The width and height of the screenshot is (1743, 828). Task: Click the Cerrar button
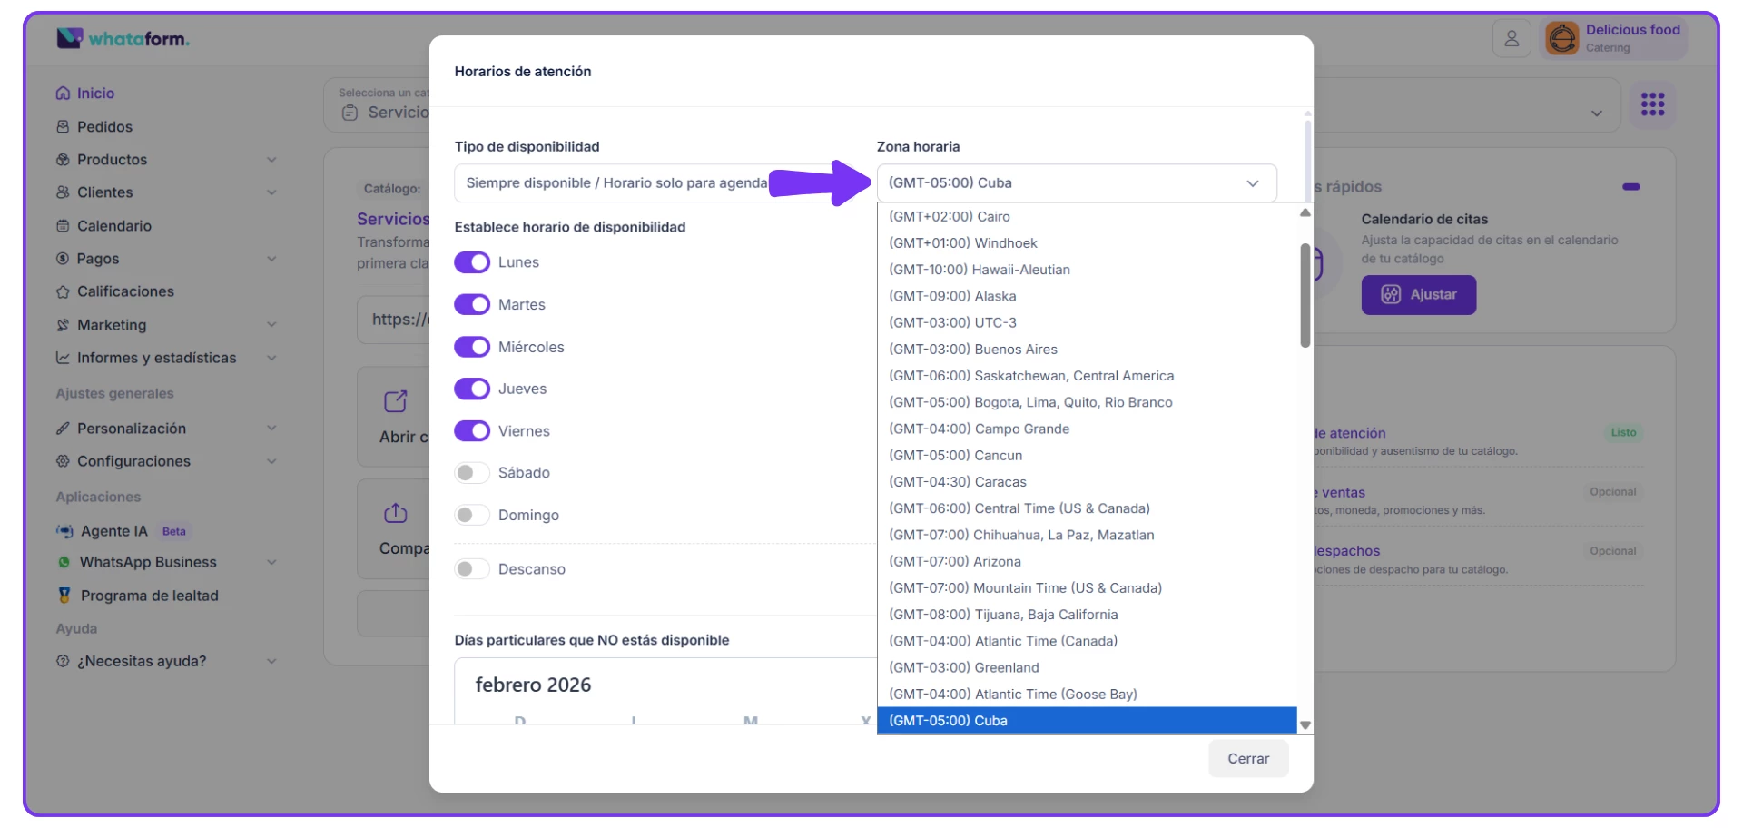(x=1247, y=759)
